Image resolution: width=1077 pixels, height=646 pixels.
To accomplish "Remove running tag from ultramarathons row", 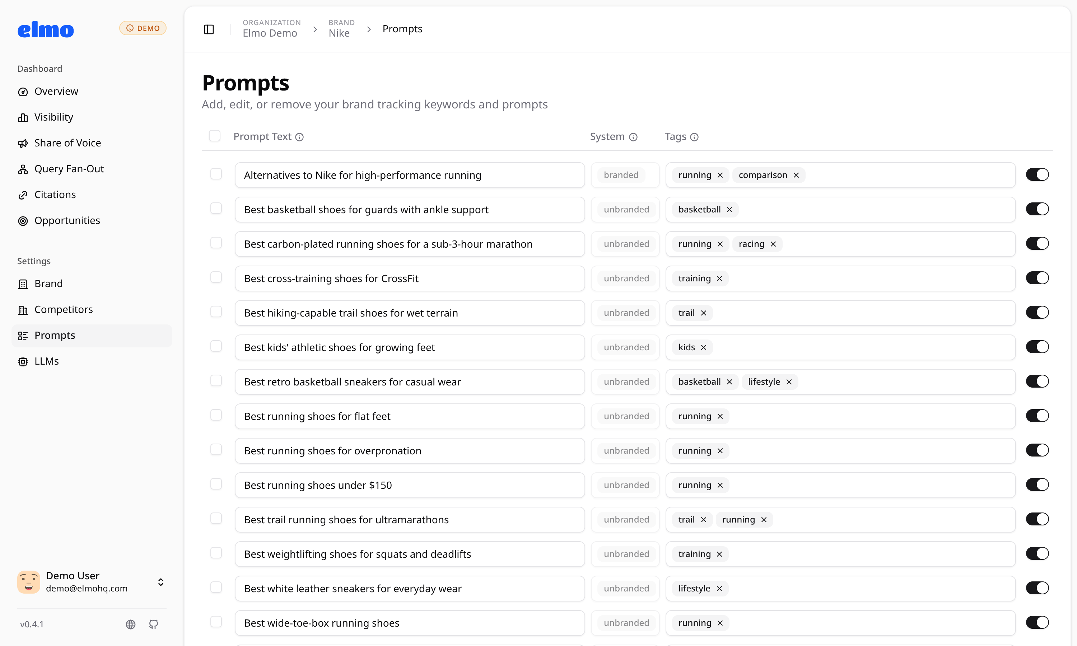I will (x=764, y=519).
